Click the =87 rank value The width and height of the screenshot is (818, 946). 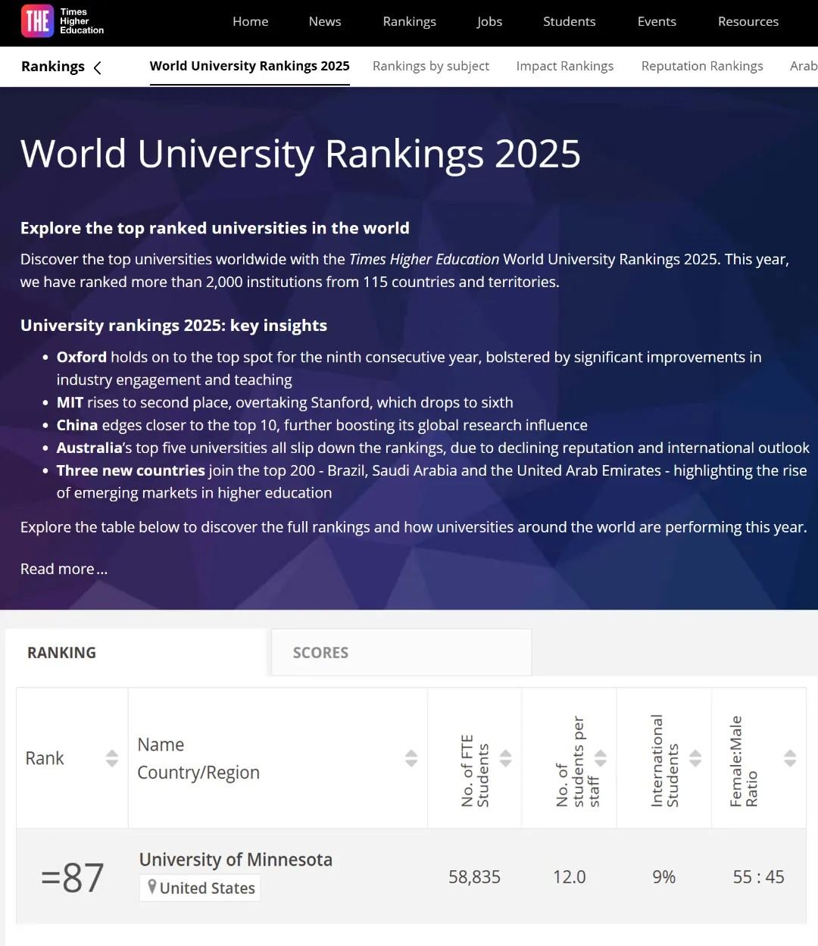[x=72, y=878]
